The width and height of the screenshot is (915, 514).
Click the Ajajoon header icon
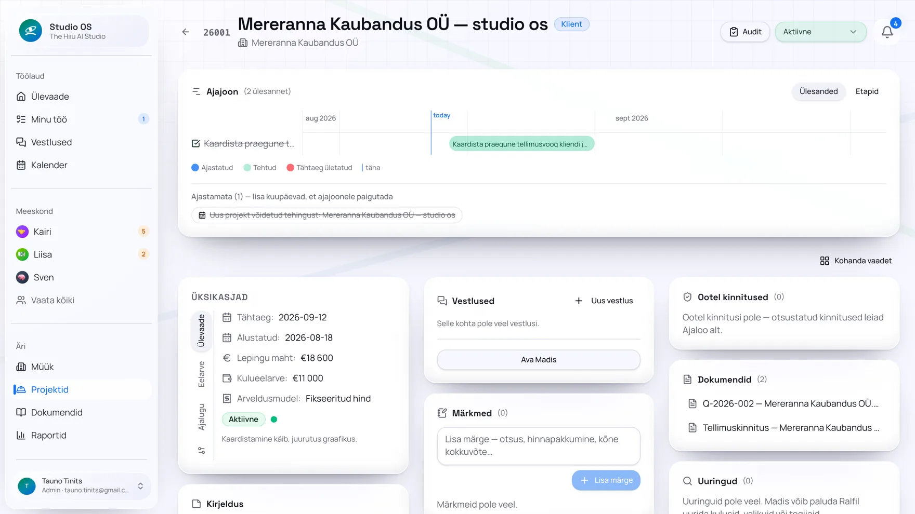coord(196,91)
